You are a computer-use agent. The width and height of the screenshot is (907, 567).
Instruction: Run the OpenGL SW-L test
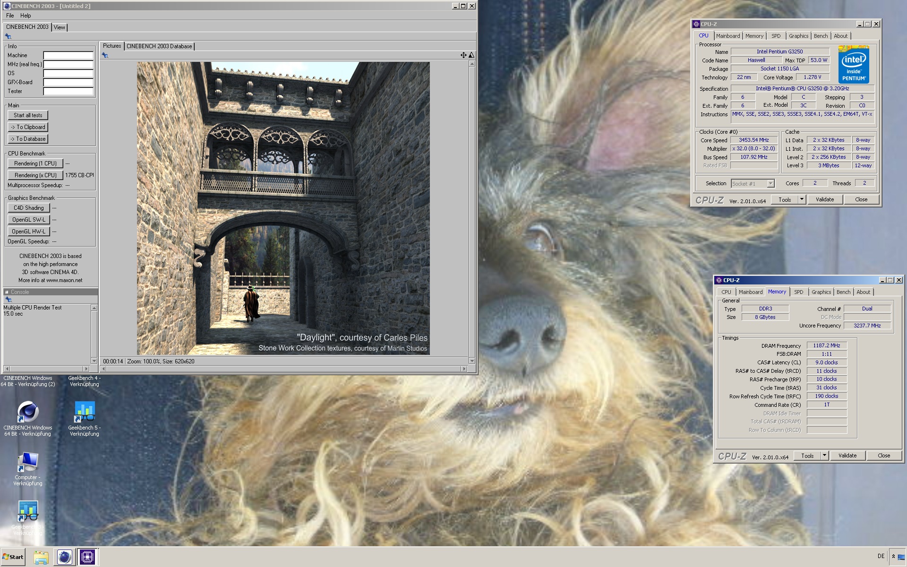click(28, 220)
